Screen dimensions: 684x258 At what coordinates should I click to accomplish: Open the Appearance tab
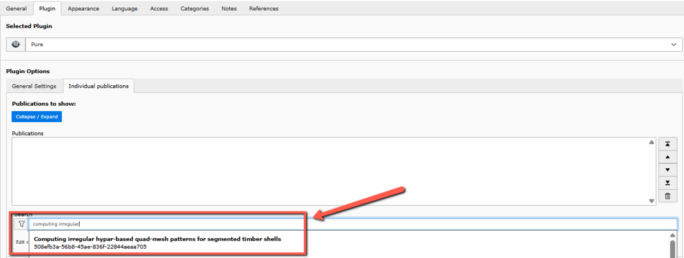click(x=83, y=9)
